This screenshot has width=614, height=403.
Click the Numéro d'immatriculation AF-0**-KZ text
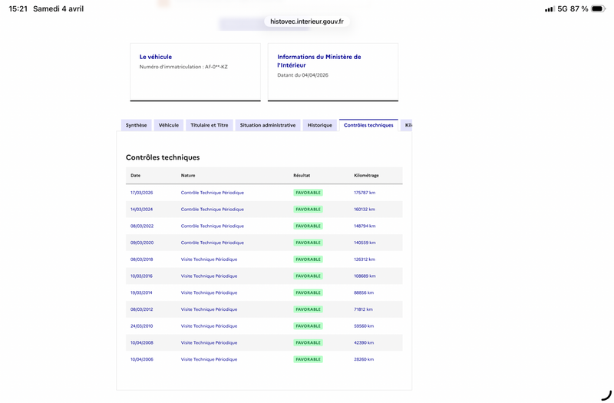[183, 67]
